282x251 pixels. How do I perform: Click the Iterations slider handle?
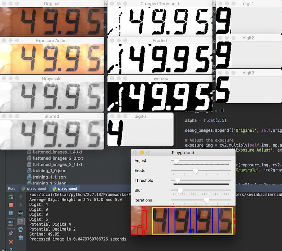click(207, 200)
